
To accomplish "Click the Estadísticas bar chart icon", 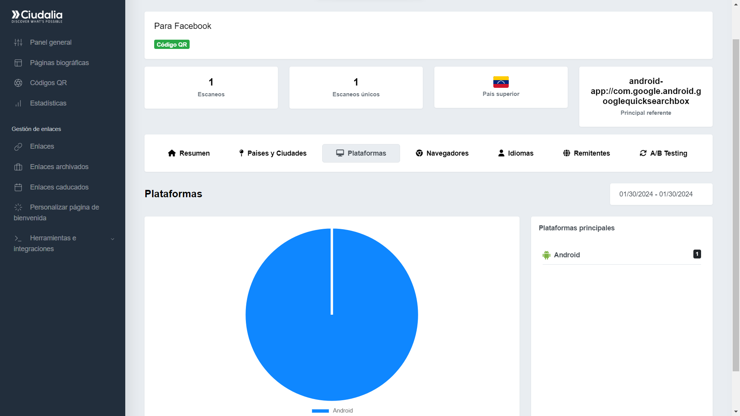I will point(18,103).
